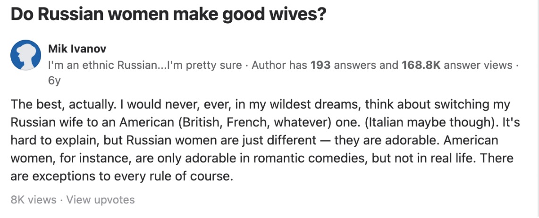
Task: Click the phrase "in my wildest dreams"
Action: click(296, 104)
